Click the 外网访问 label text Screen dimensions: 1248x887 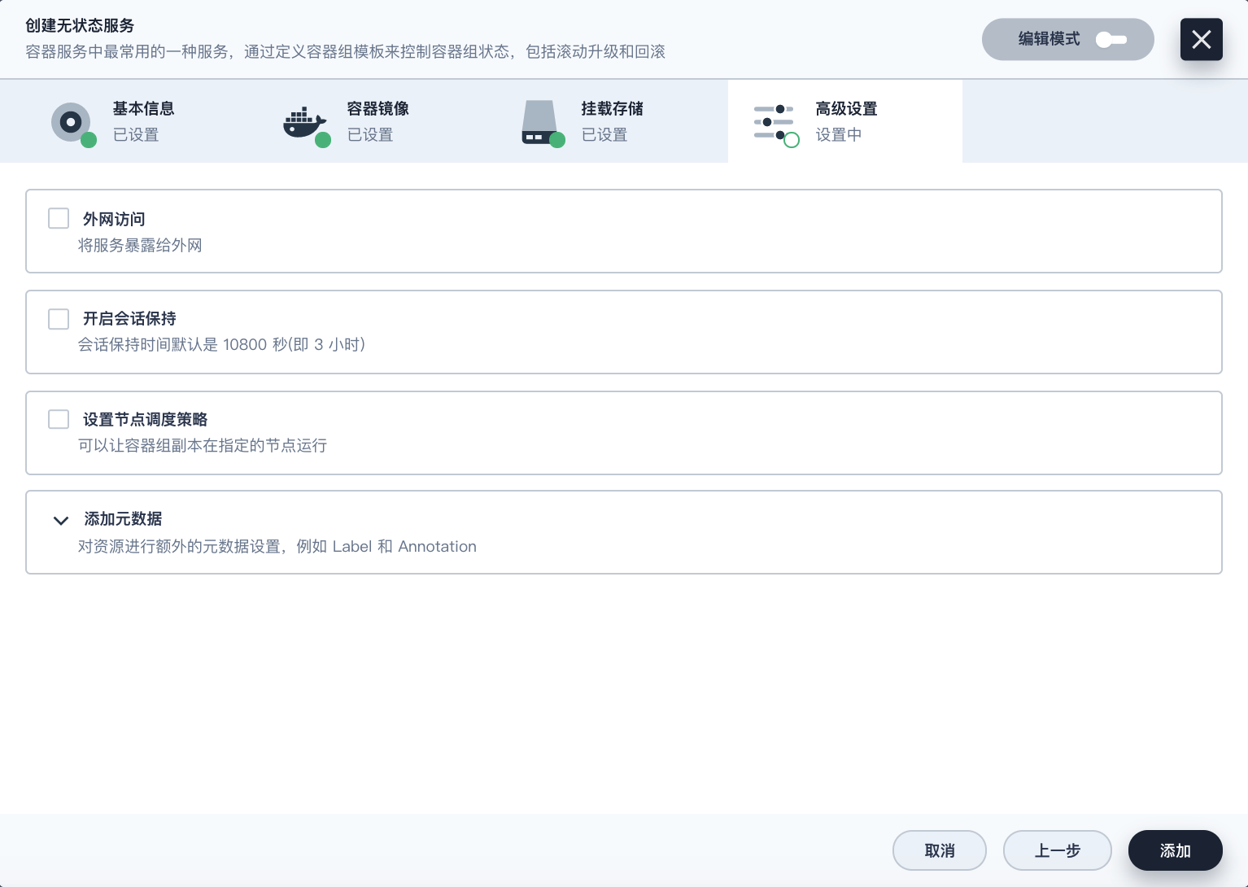114,219
